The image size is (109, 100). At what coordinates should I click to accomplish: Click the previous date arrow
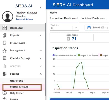pyautogui.click(x=107, y=28)
